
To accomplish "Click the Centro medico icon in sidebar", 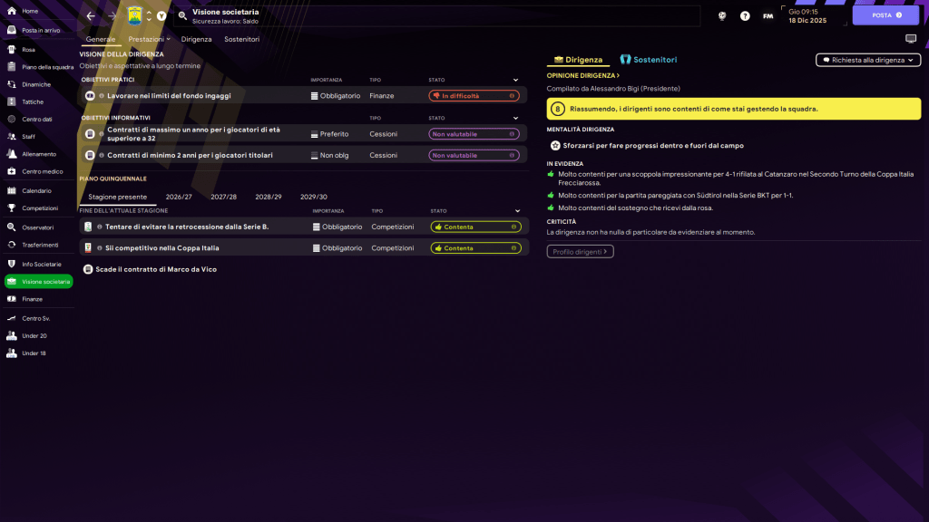I will click(12, 171).
